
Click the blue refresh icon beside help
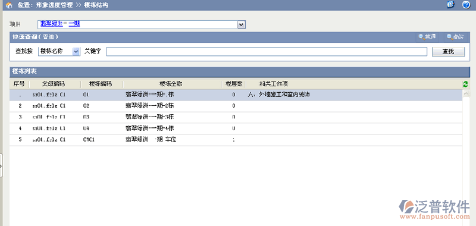[451, 5]
